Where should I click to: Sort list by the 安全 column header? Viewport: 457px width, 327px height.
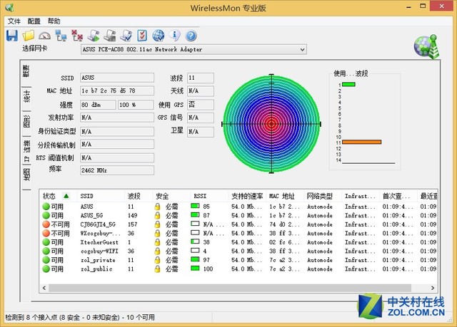171,196
